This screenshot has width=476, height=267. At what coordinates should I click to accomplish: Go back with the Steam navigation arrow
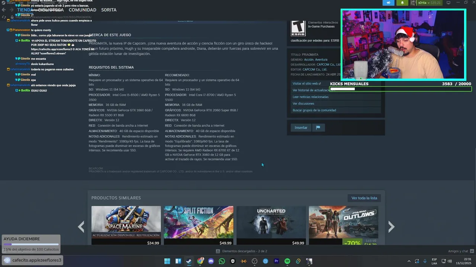tap(4, 10)
